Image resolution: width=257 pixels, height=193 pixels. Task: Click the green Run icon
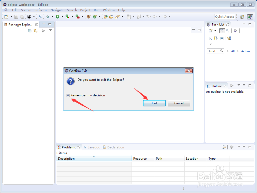click(x=58, y=16)
